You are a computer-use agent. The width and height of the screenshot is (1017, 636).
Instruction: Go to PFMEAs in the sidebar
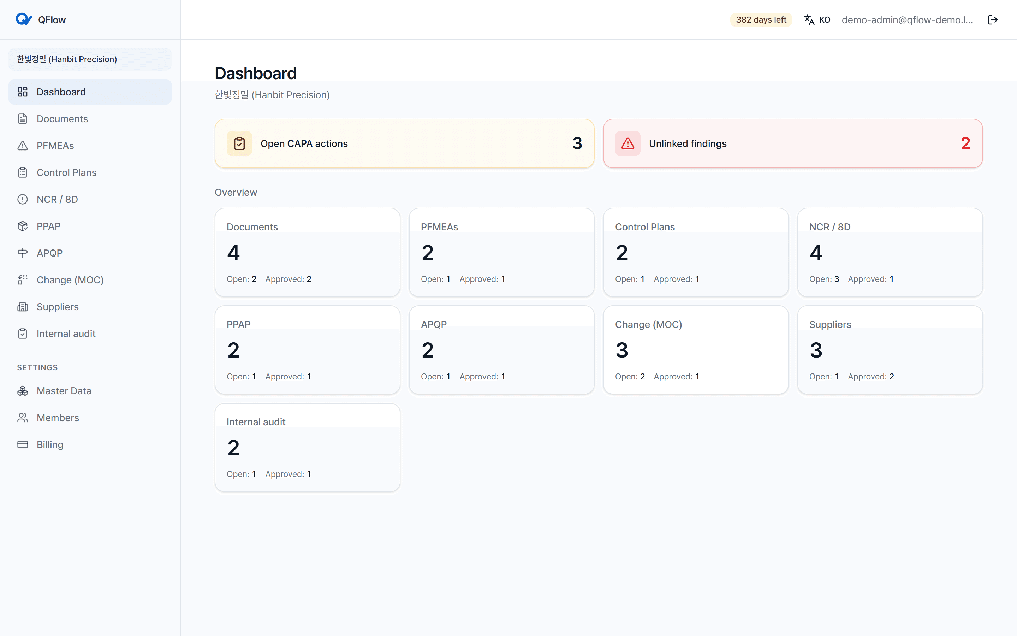[x=90, y=146]
